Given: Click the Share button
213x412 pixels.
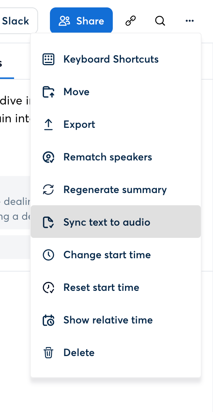Looking at the screenshot, I should (81, 21).
